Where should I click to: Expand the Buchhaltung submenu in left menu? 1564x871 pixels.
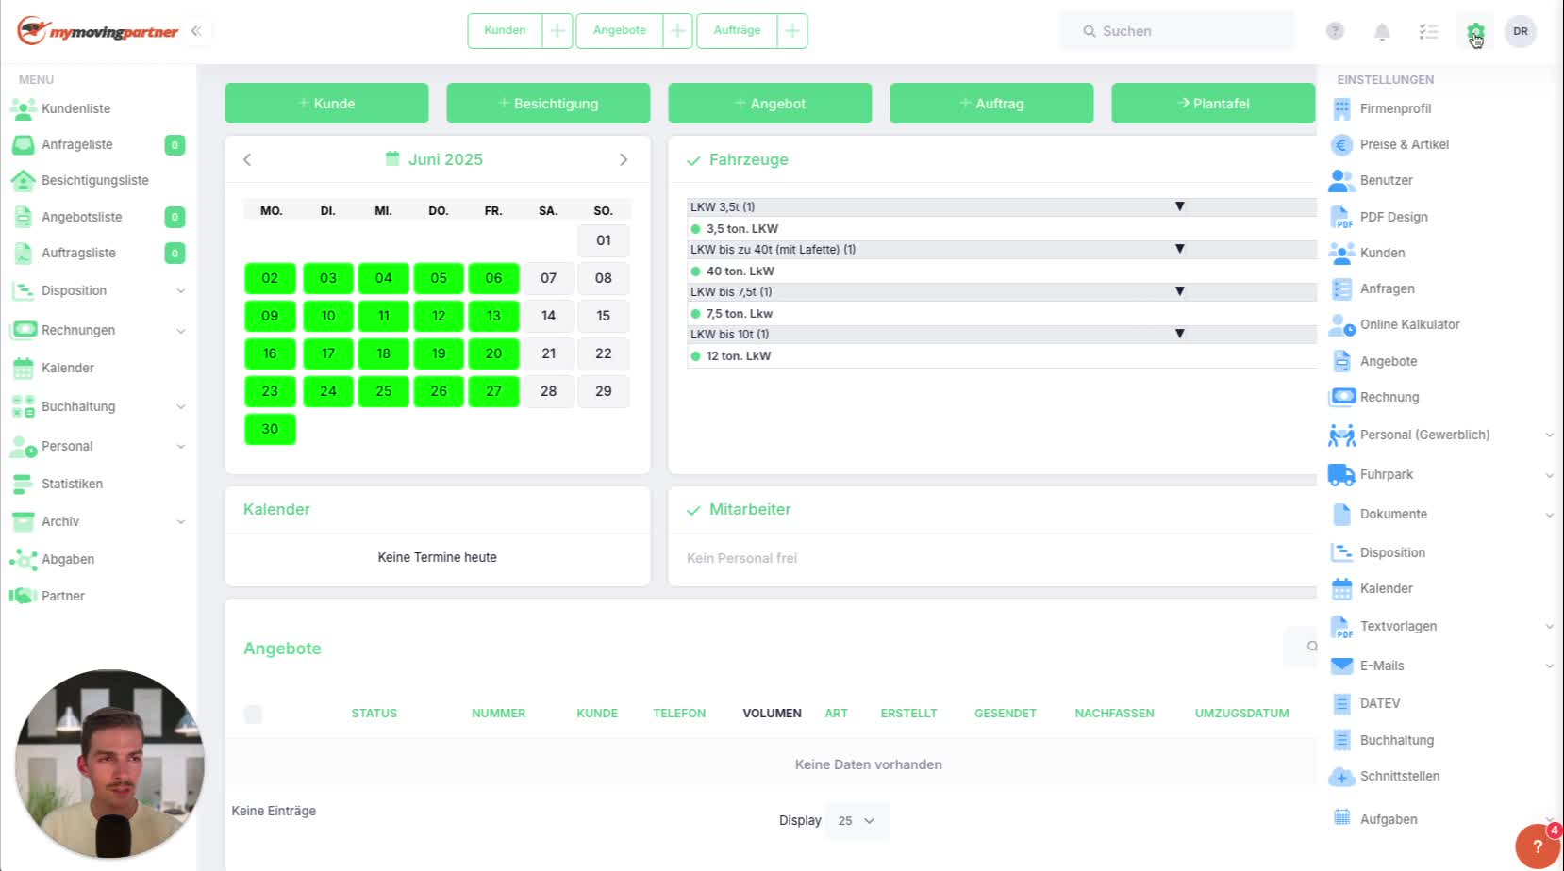tap(180, 407)
